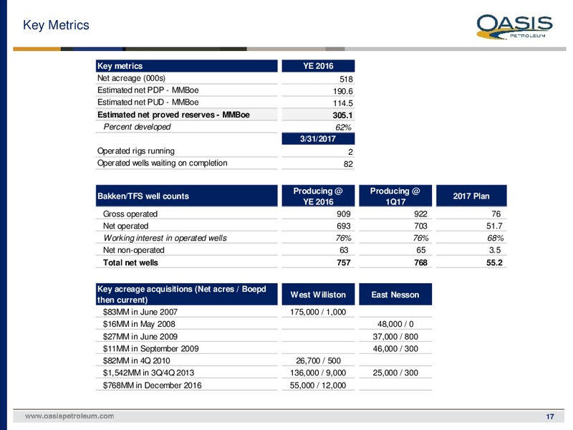Click the 3/31/2017 date header
573x430 pixels.
(318, 139)
